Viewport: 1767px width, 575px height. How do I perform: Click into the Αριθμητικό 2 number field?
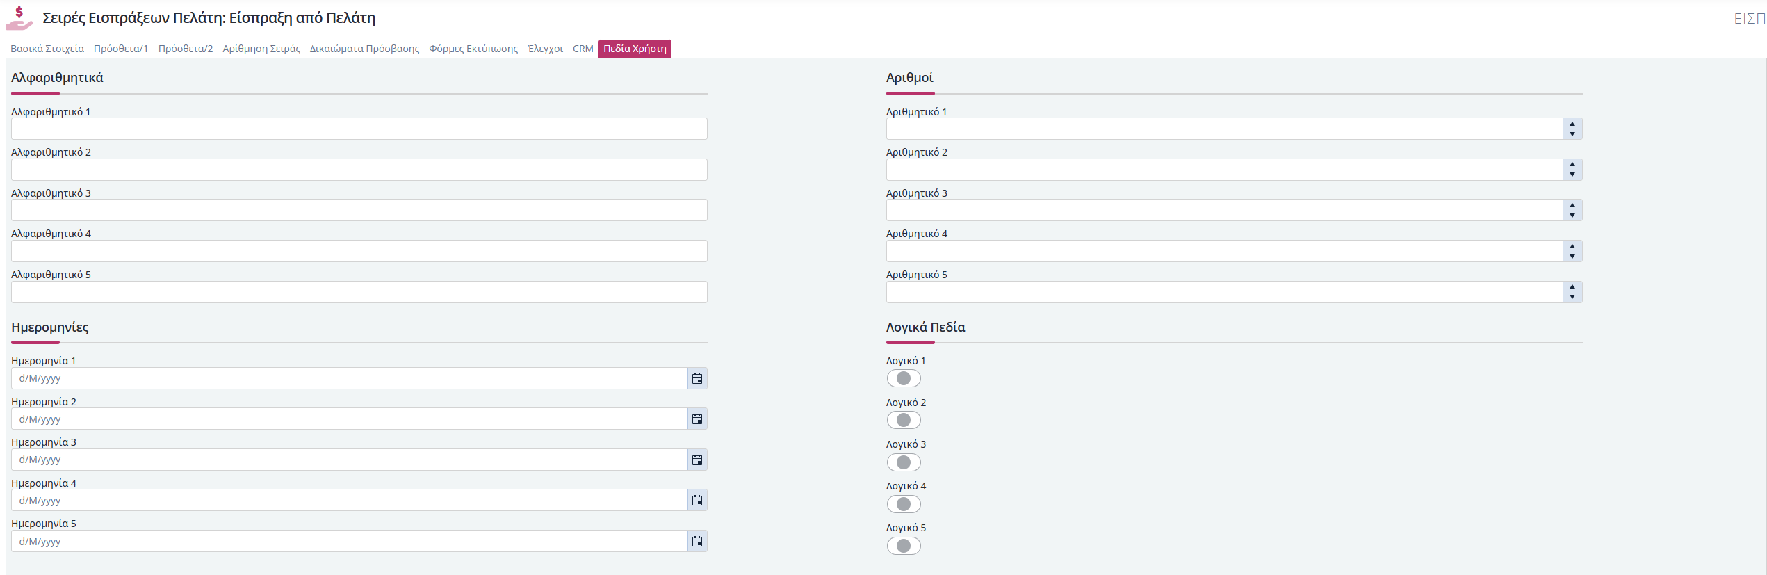click(x=1224, y=170)
